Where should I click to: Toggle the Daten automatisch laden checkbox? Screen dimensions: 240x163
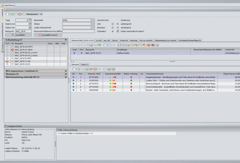[118, 31]
